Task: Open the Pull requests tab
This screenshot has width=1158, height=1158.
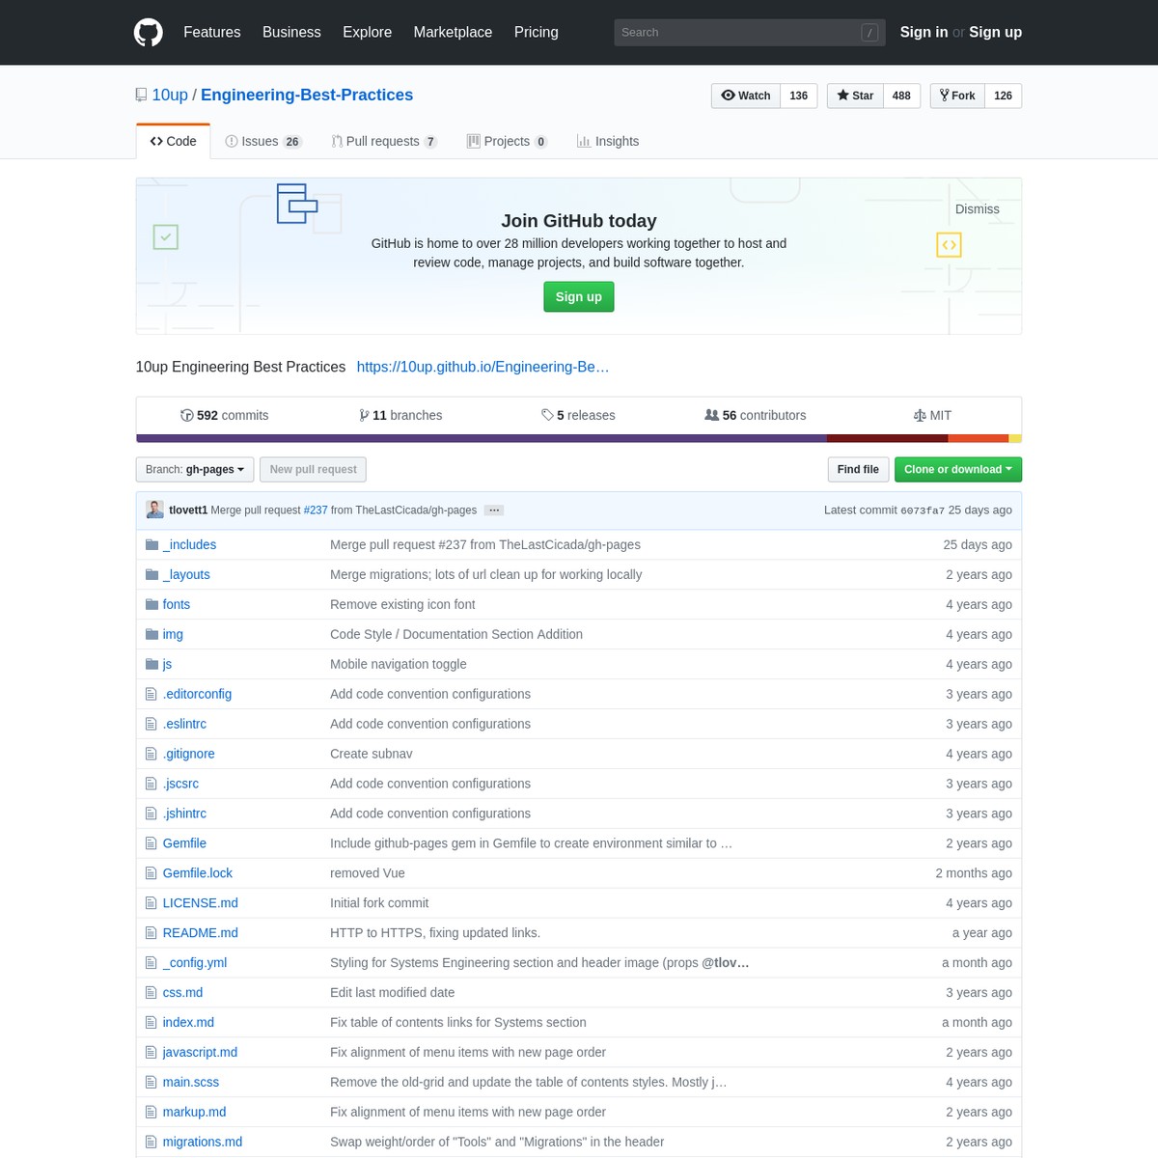Action: tap(384, 141)
